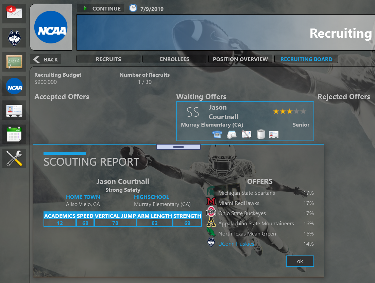Switch to the ENROLLEES tab

pyautogui.click(x=174, y=59)
